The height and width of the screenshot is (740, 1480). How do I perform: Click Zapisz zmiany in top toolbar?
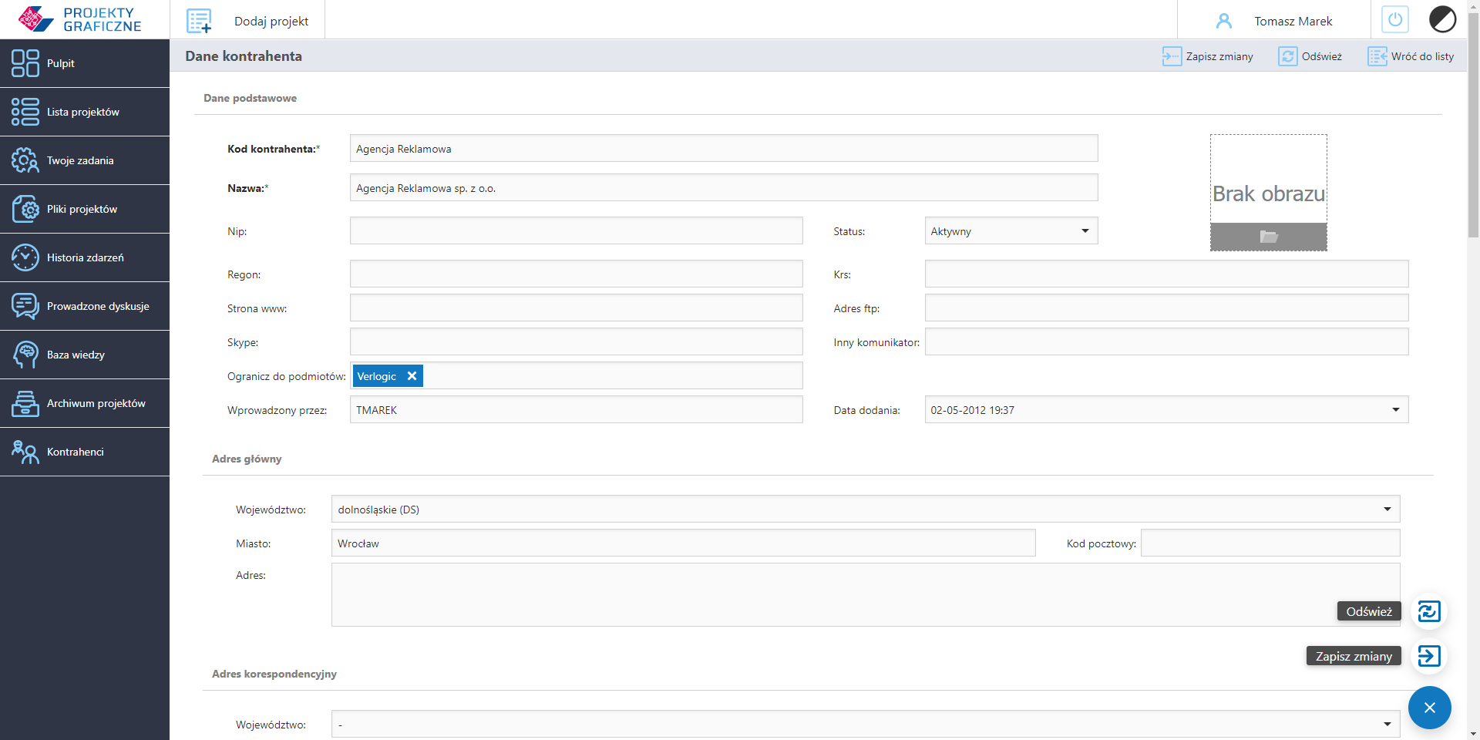click(1208, 56)
